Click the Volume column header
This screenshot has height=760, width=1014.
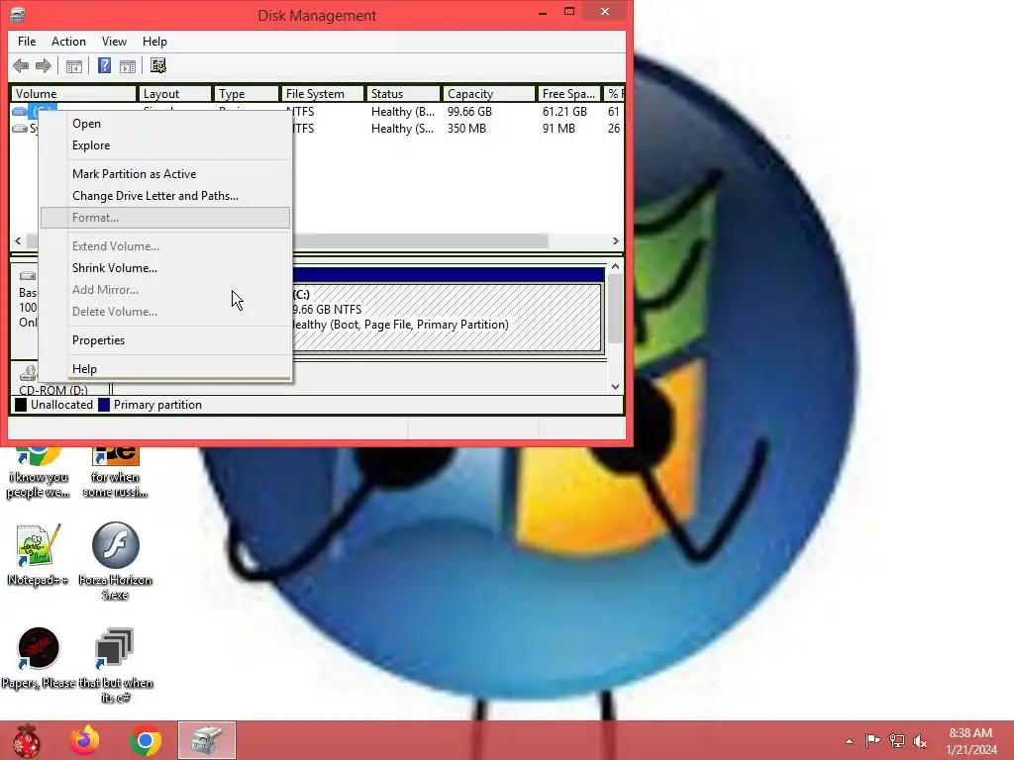73,94
